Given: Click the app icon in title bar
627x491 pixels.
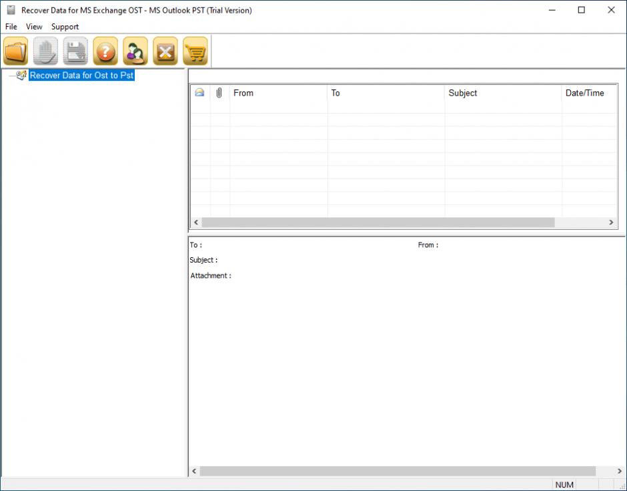Looking at the screenshot, I should tap(11, 10).
